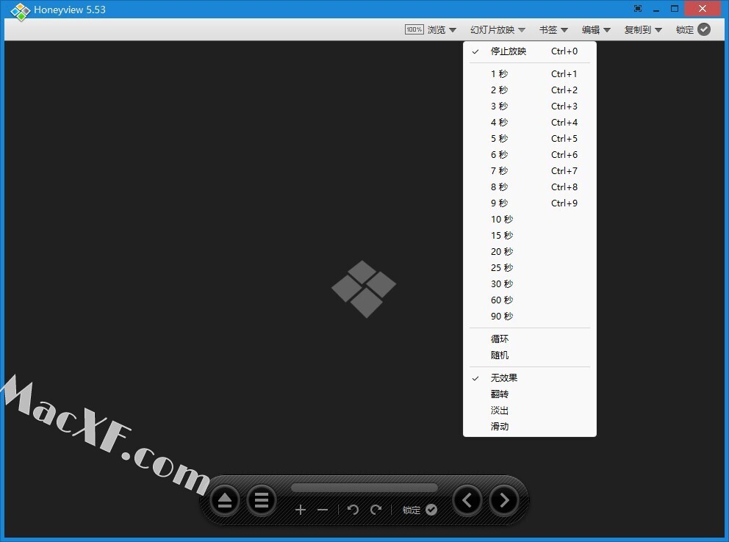Rotate image counterclockwise
This screenshot has width=729, height=542.
353,510
